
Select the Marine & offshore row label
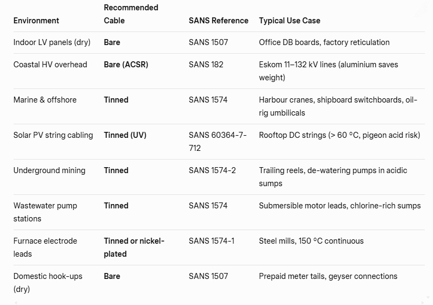pyautogui.click(x=45, y=100)
